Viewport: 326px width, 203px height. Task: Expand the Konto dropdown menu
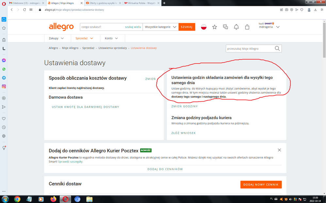coord(111,38)
